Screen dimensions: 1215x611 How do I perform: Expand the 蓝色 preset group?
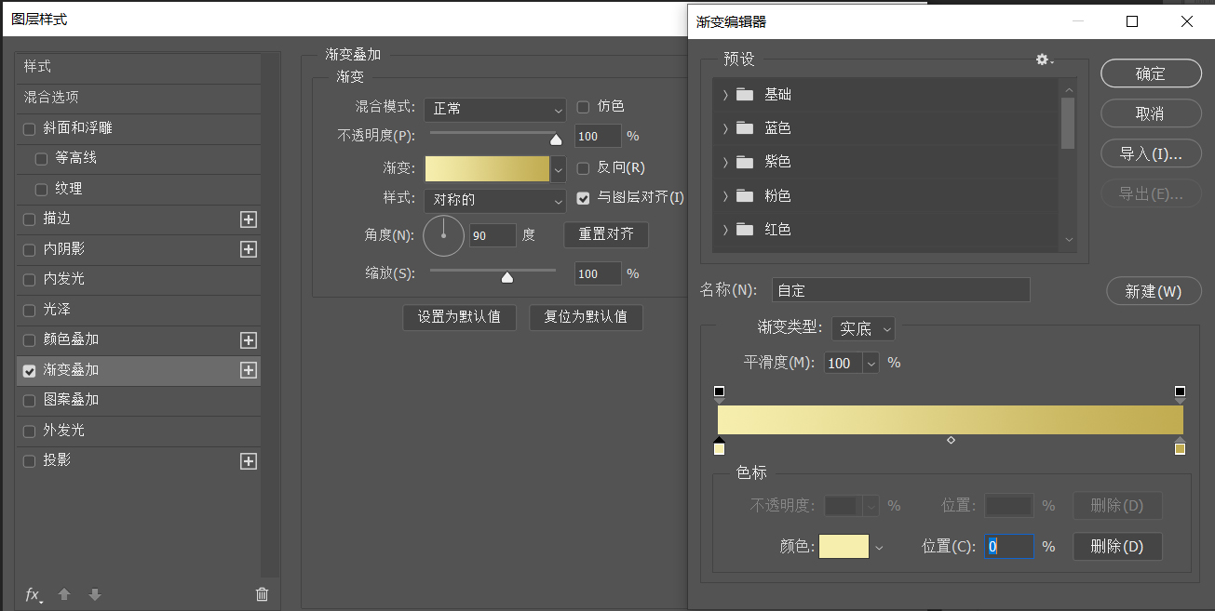[x=725, y=128]
